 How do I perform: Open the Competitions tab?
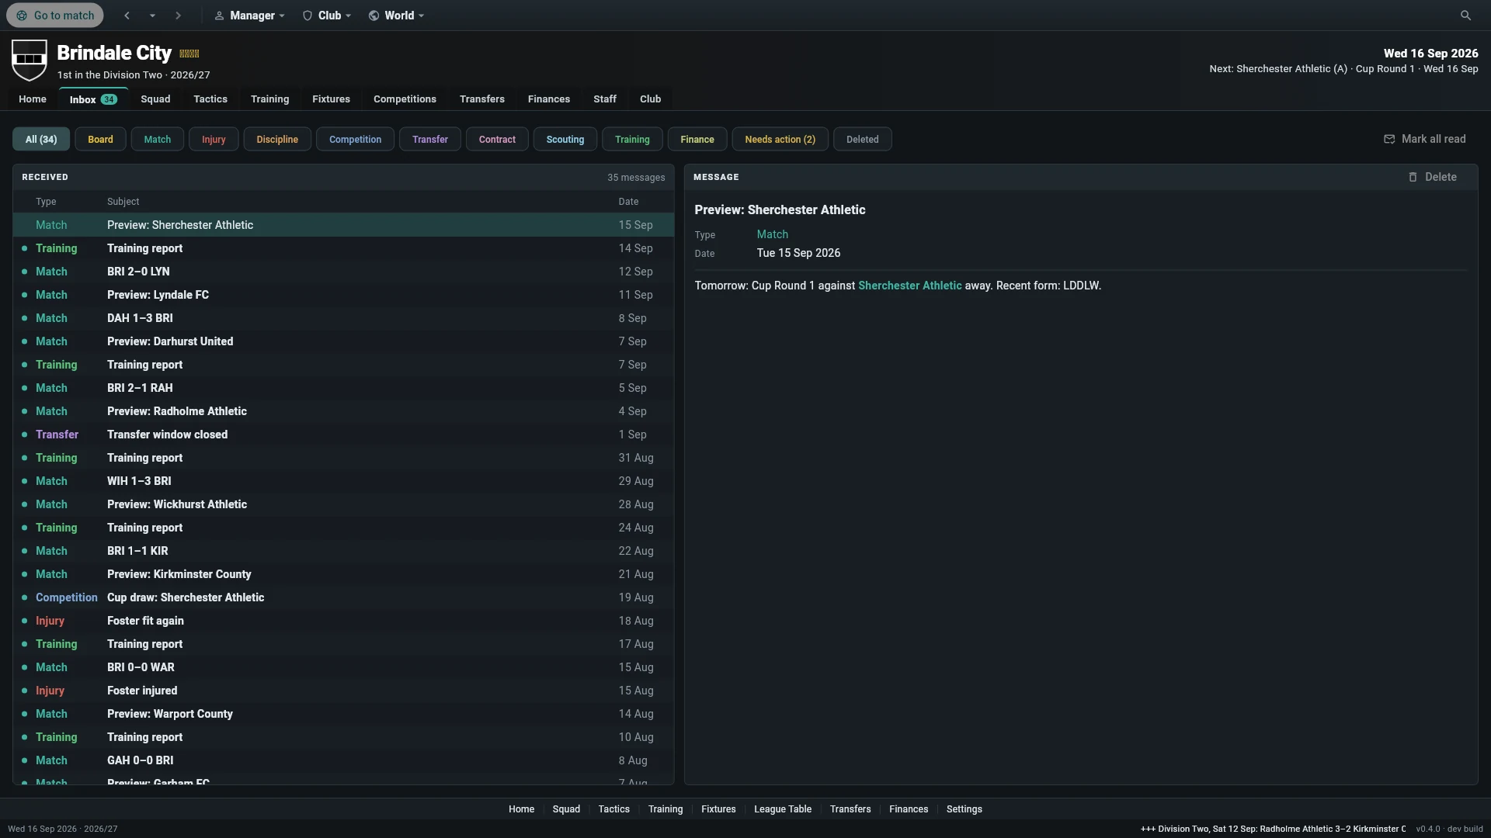click(405, 99)
